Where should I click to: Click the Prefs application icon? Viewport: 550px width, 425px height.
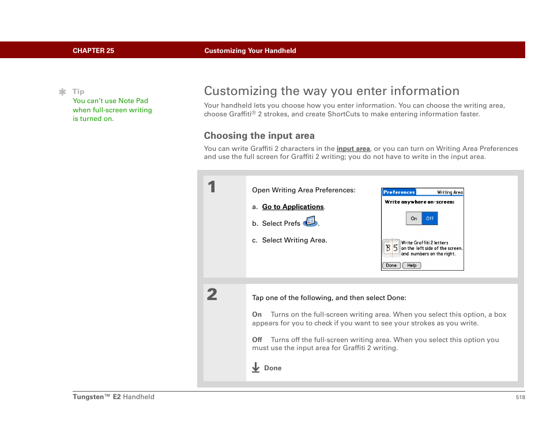pos(310,222)
